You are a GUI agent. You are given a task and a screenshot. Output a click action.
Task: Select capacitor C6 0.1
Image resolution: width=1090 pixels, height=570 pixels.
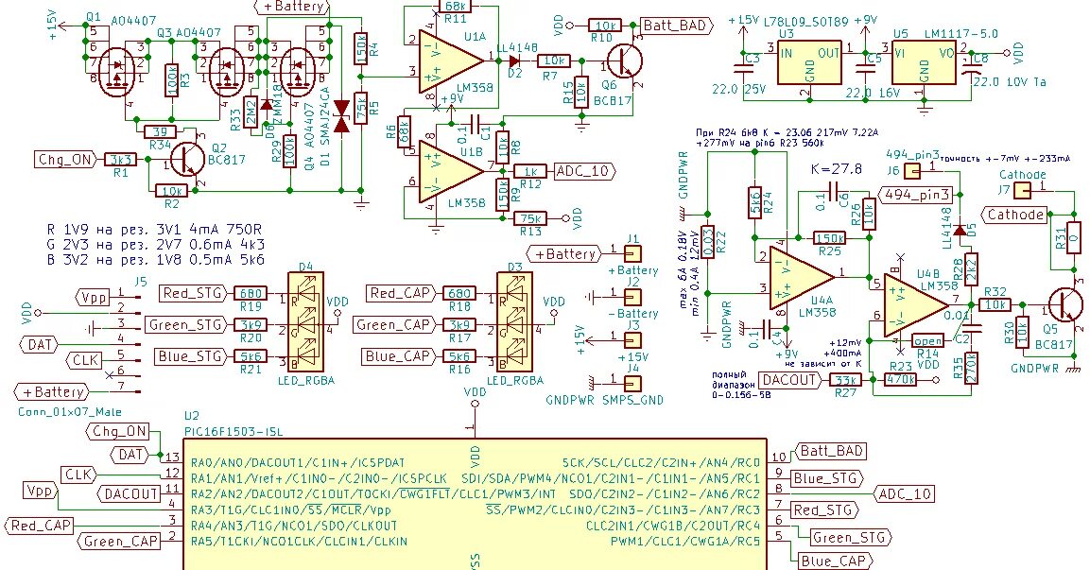click(x=834, y=190)
